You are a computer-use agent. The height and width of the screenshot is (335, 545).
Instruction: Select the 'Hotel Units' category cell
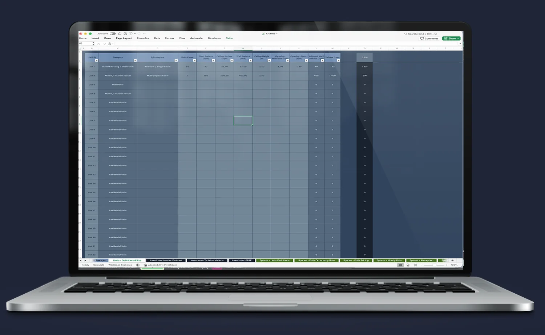point(118,84)
